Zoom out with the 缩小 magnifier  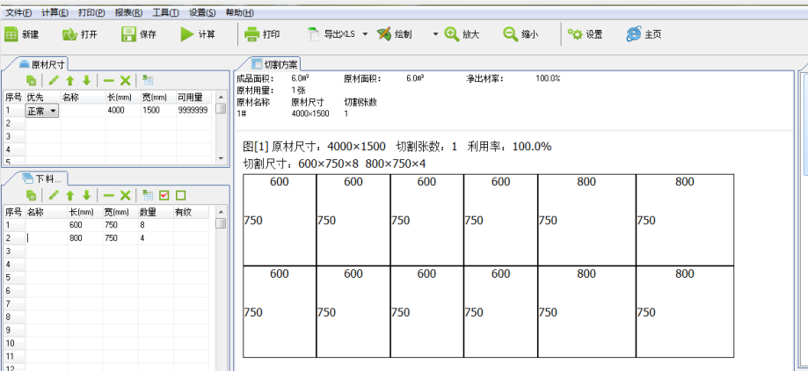coord(510,34)
